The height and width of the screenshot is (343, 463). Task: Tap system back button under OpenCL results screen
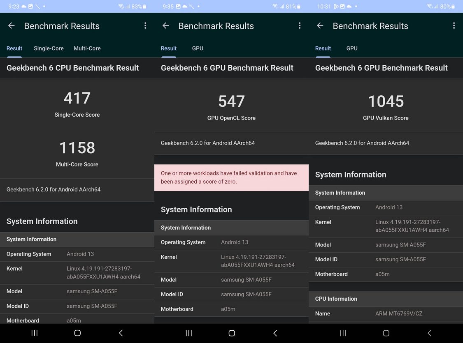[275, 333]
